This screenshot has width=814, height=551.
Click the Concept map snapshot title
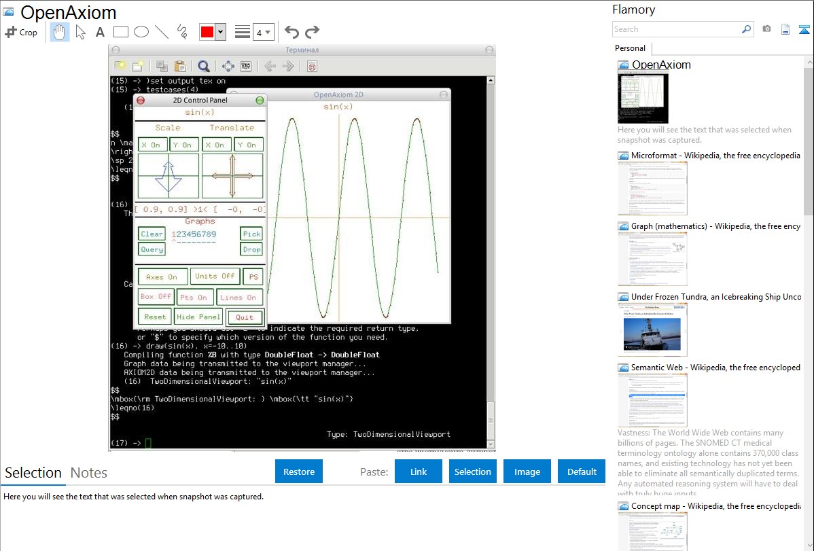tap(715, 505)
